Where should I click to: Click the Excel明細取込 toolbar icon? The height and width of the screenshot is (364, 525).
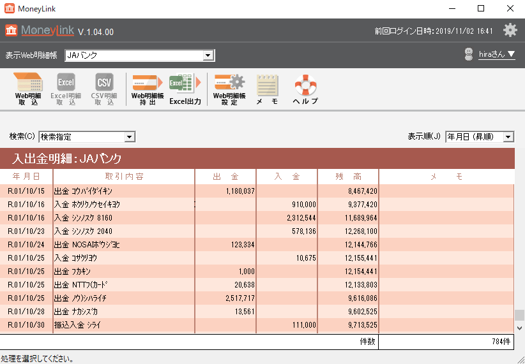click(66, 89)
